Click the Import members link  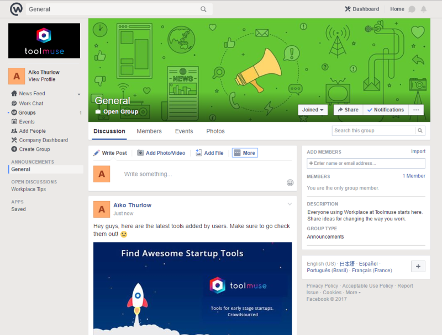click(x=418, y=152)
